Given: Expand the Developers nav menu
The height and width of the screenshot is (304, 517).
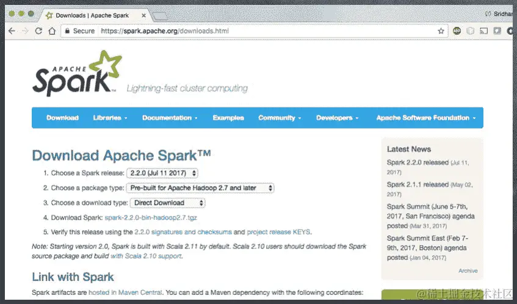Looking at the screenshot, I should pos(338,118).
